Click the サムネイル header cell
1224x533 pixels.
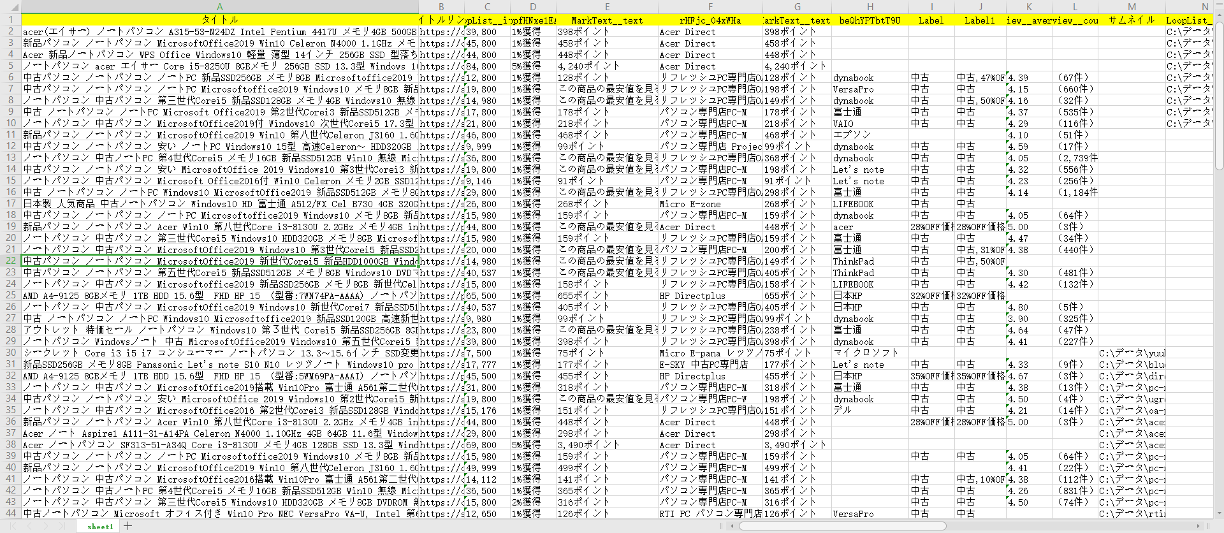pos(1132,20)
